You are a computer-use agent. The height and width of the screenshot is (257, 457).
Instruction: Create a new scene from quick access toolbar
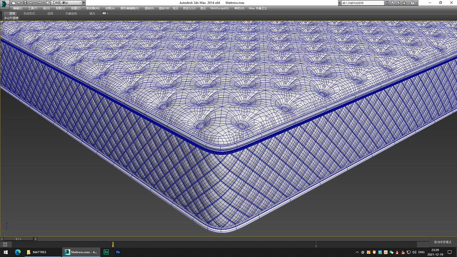(x=14, y=3)
